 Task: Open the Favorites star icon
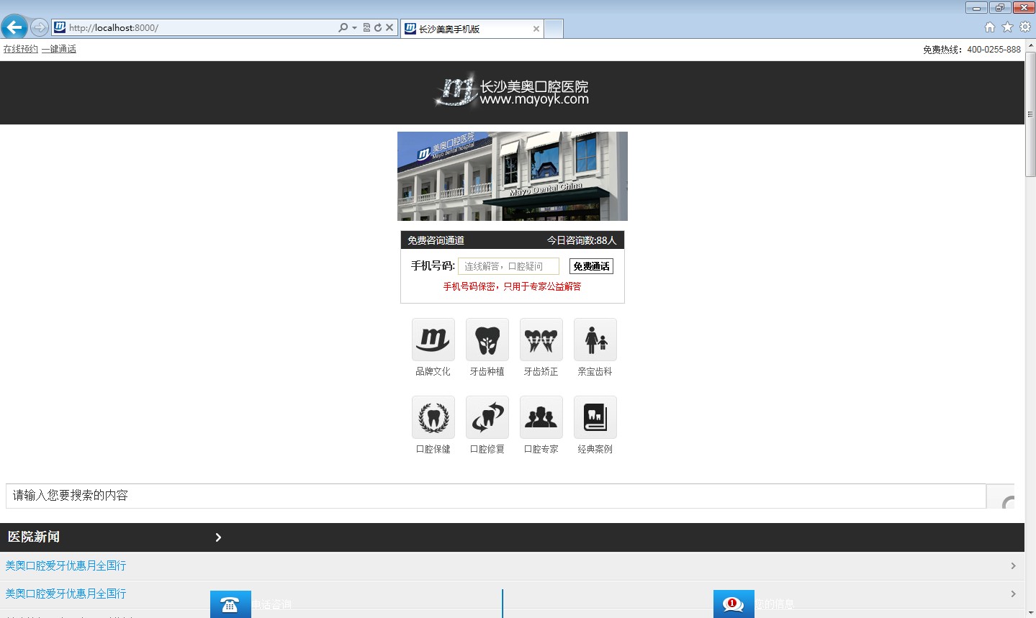tap(1007, 27)
